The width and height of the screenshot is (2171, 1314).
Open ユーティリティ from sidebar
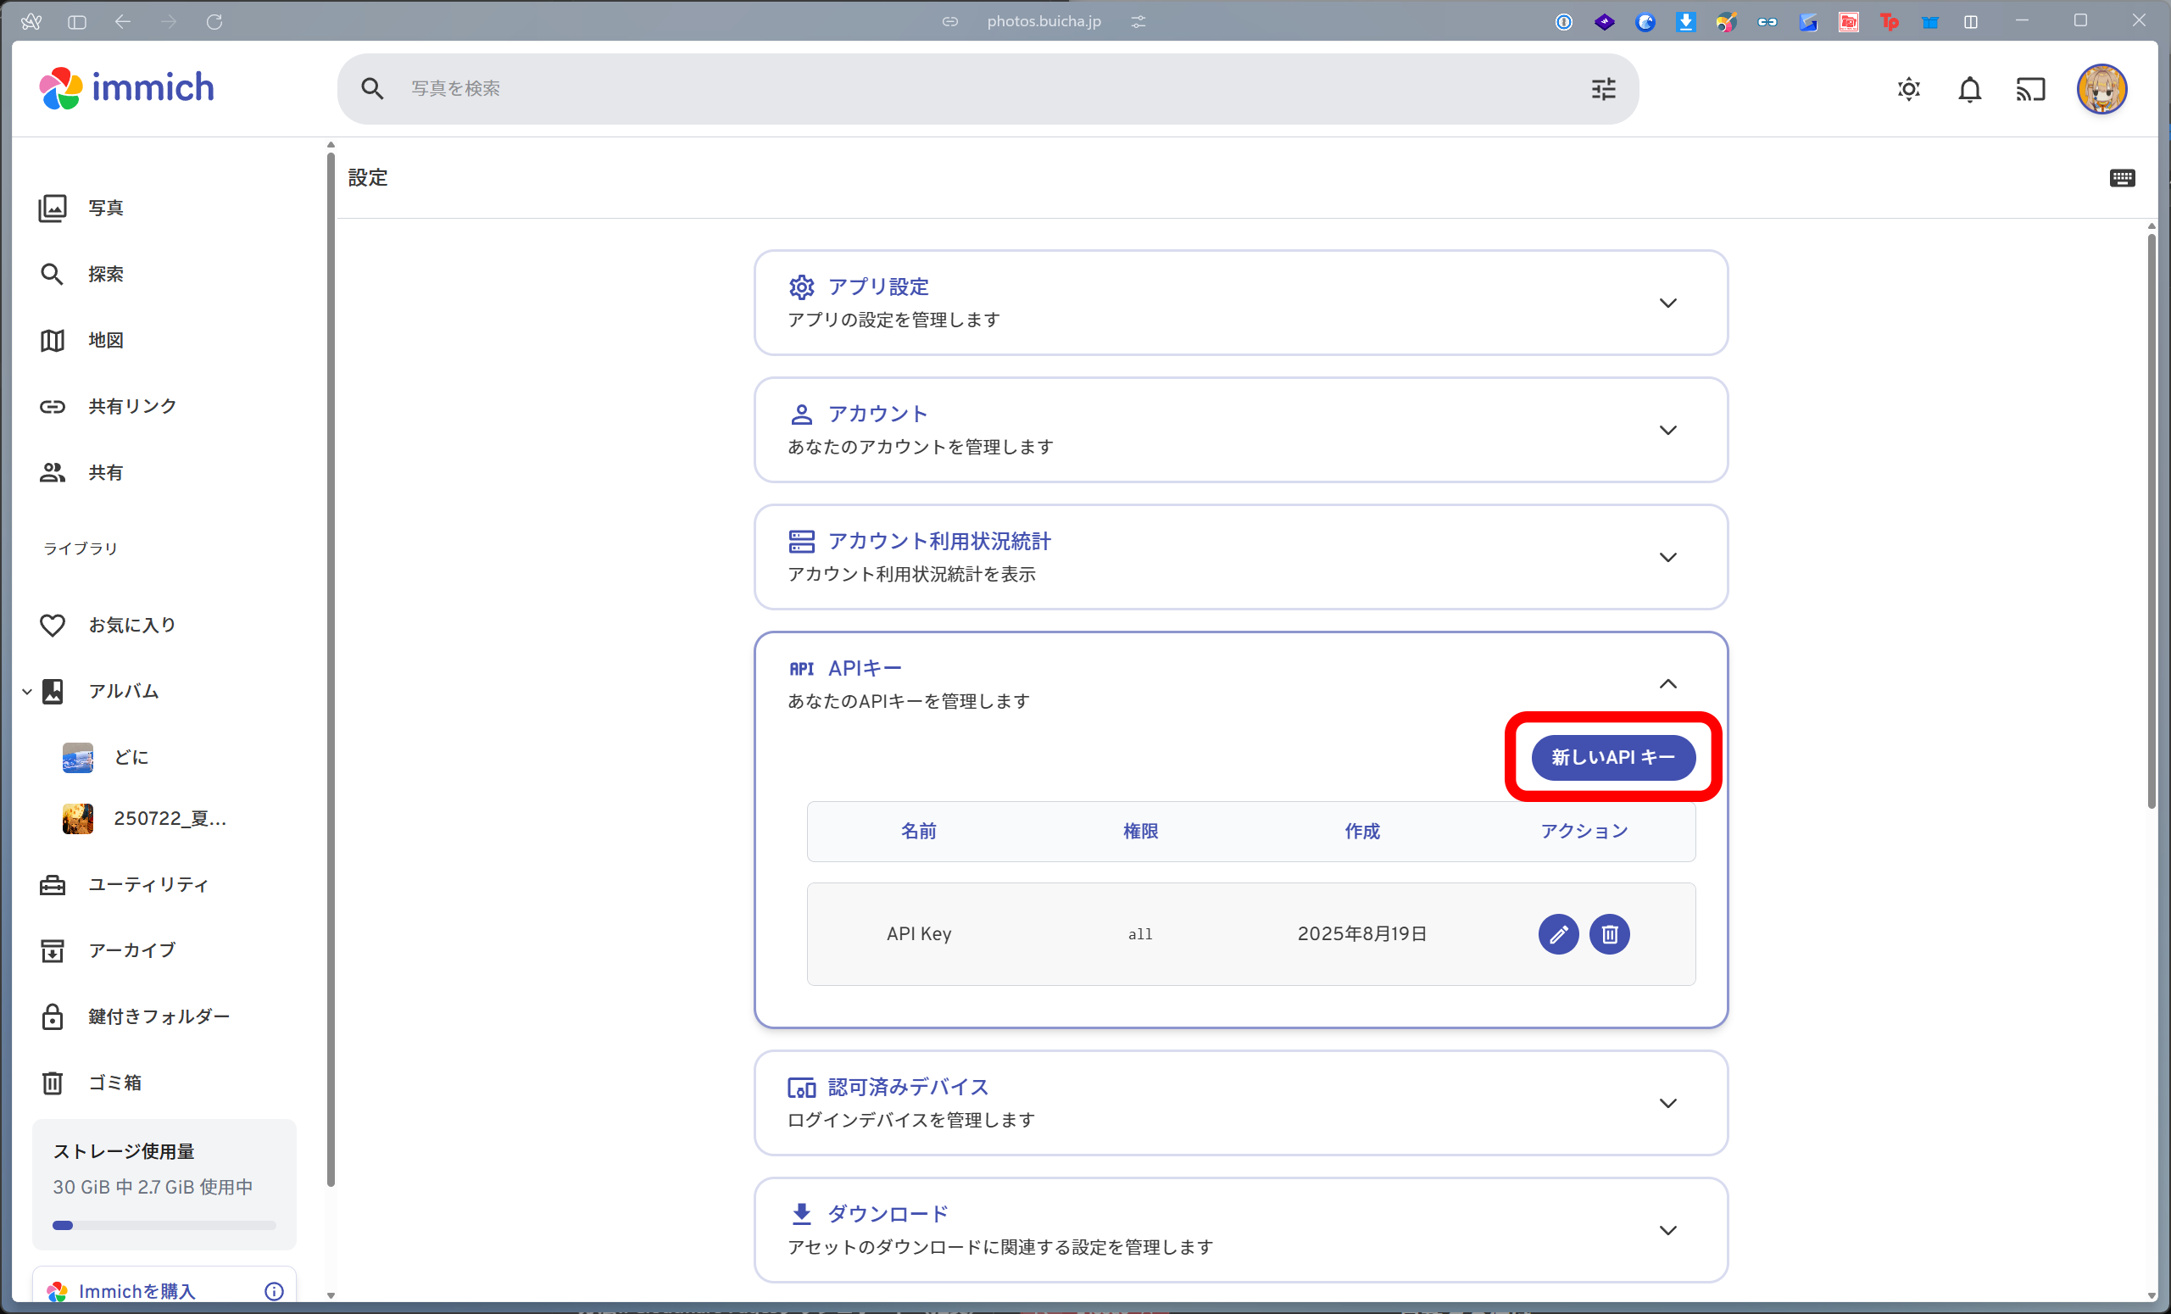point(148,884)
